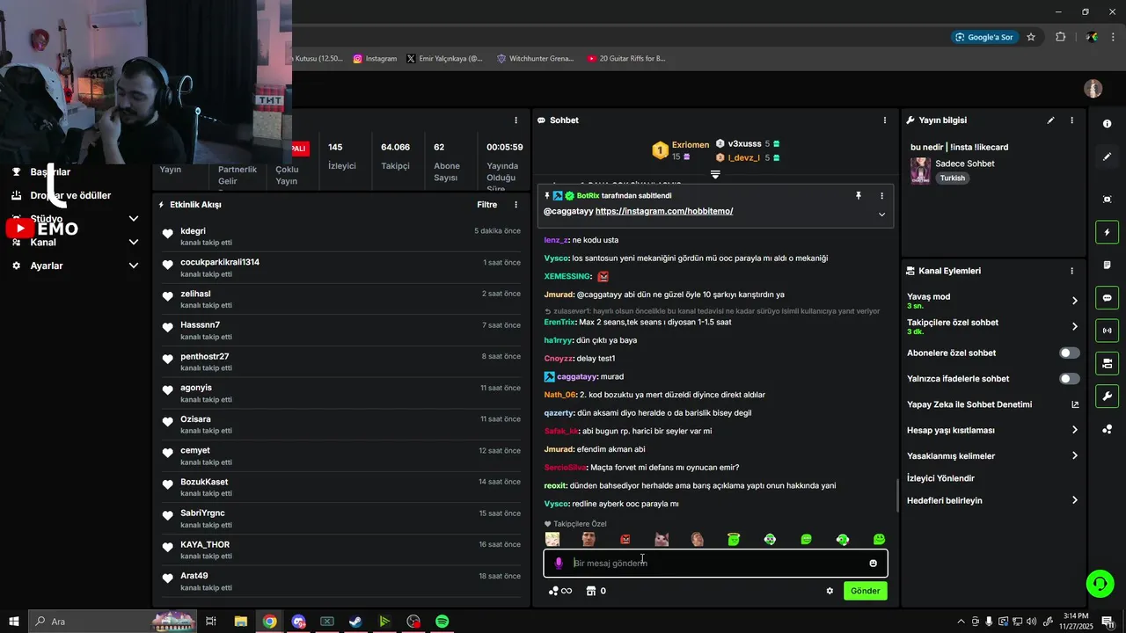1126x633 pixels.
Task: Open the Kanal Eylemleri three-dot menu
Action: pyautogui.click(x=1071, y=272)
